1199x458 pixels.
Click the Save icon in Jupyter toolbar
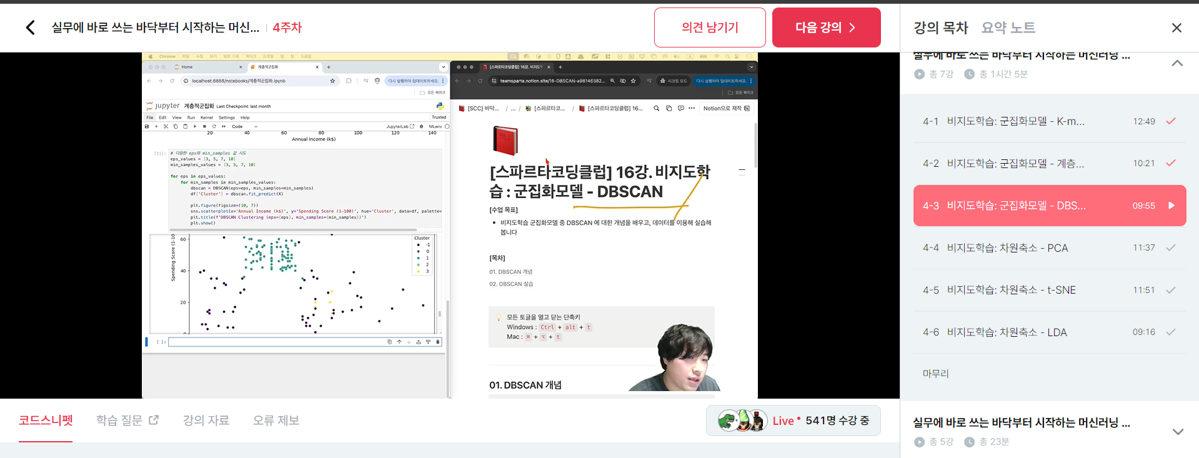(147, 126)
